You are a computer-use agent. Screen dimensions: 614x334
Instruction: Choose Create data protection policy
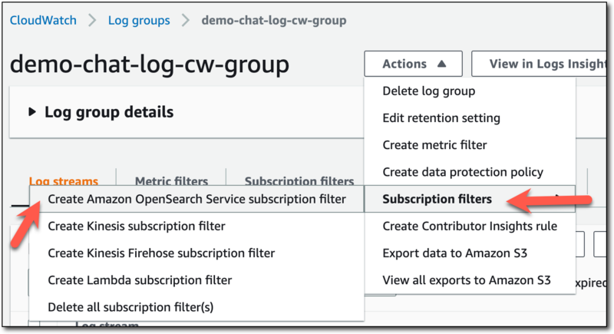[463, 172]
